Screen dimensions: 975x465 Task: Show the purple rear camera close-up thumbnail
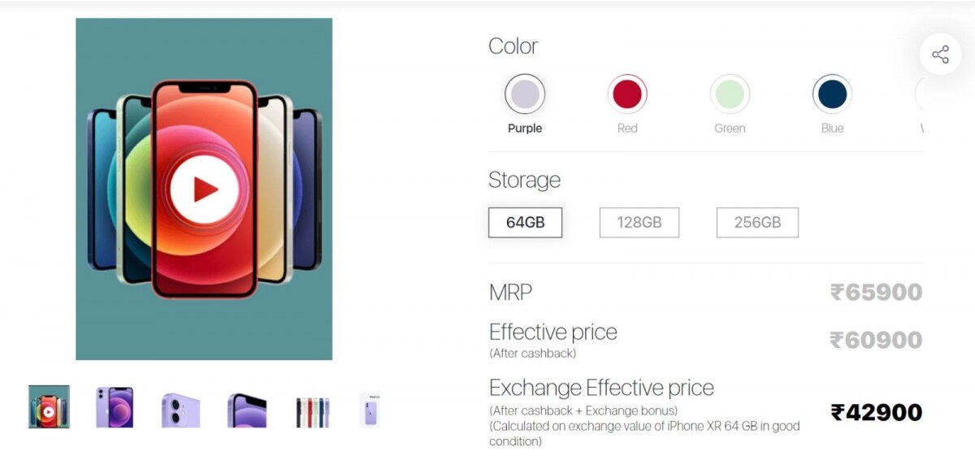180,409
